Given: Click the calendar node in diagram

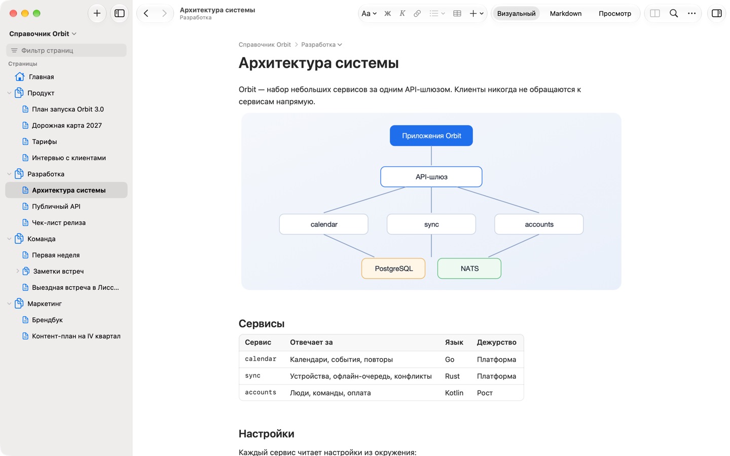Looking at the screenshot, I should coord(324,224).
